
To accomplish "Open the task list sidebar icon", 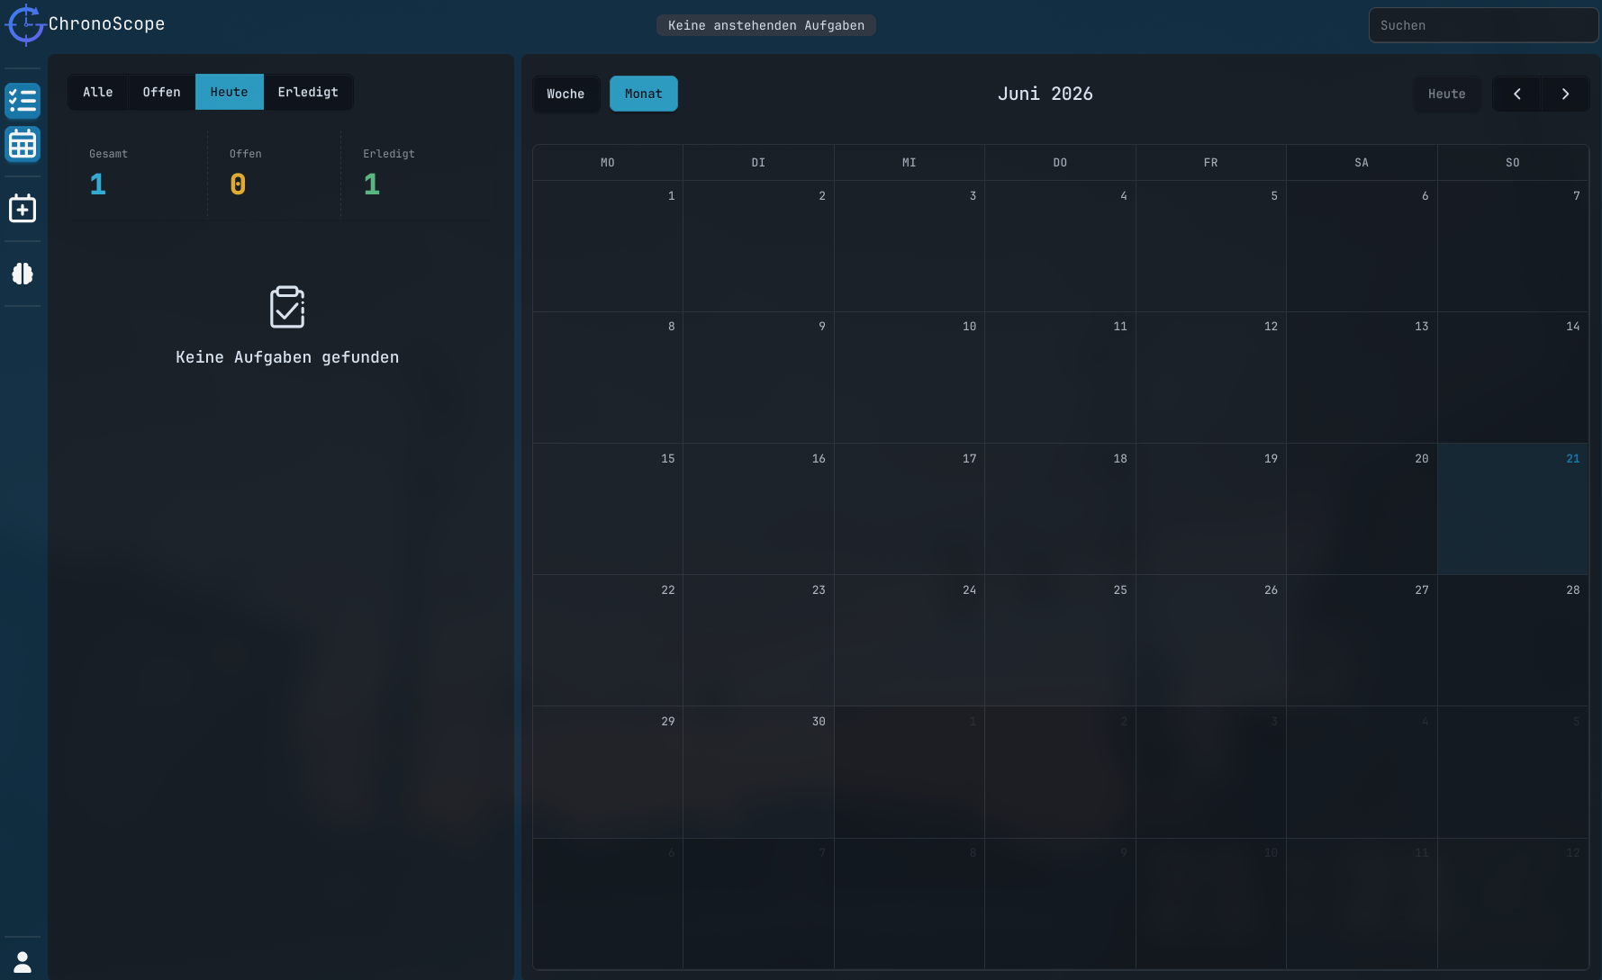I will click(23, 101).
